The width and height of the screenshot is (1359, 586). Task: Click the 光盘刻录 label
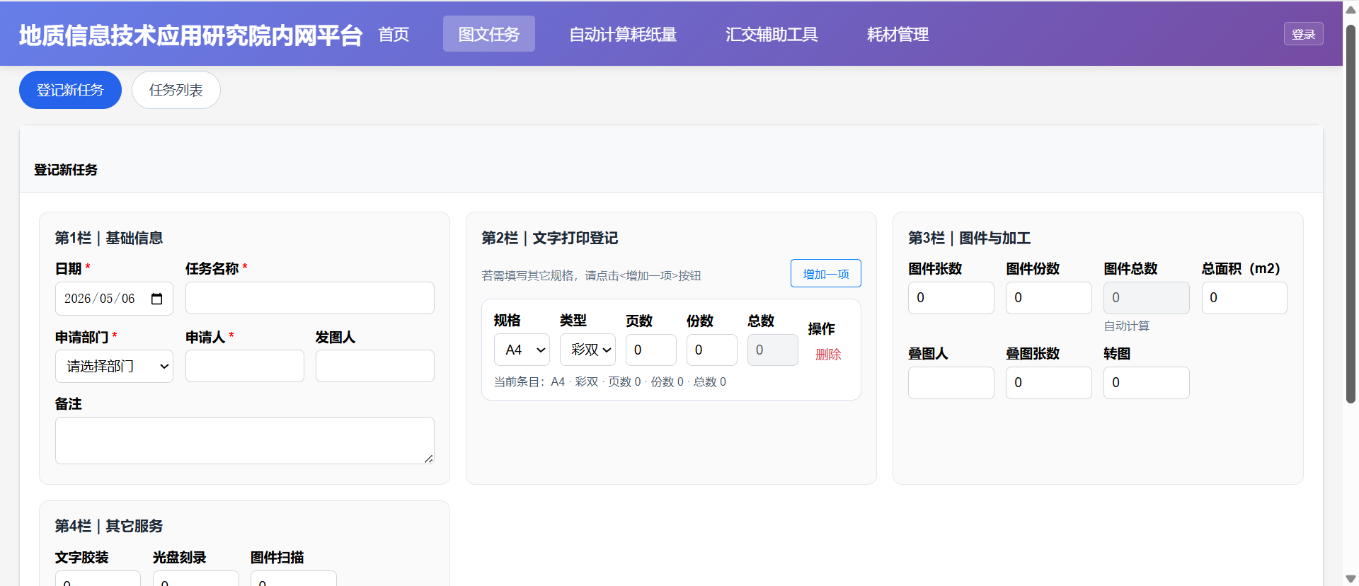point(180,558)
